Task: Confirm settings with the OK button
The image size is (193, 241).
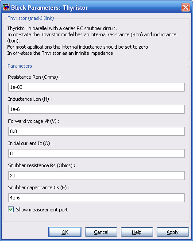Action: coord(65,232)
